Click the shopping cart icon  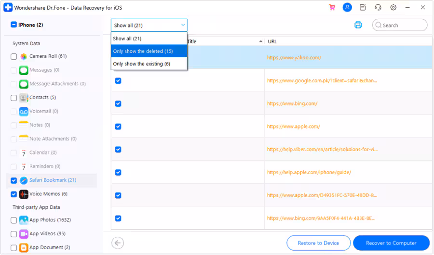click(332, 7)
